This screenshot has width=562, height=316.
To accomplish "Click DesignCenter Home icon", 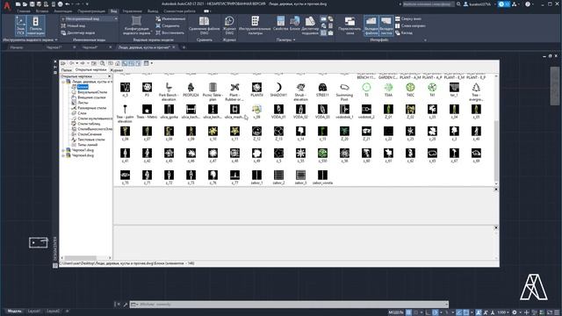I will [x=118, y=63].
